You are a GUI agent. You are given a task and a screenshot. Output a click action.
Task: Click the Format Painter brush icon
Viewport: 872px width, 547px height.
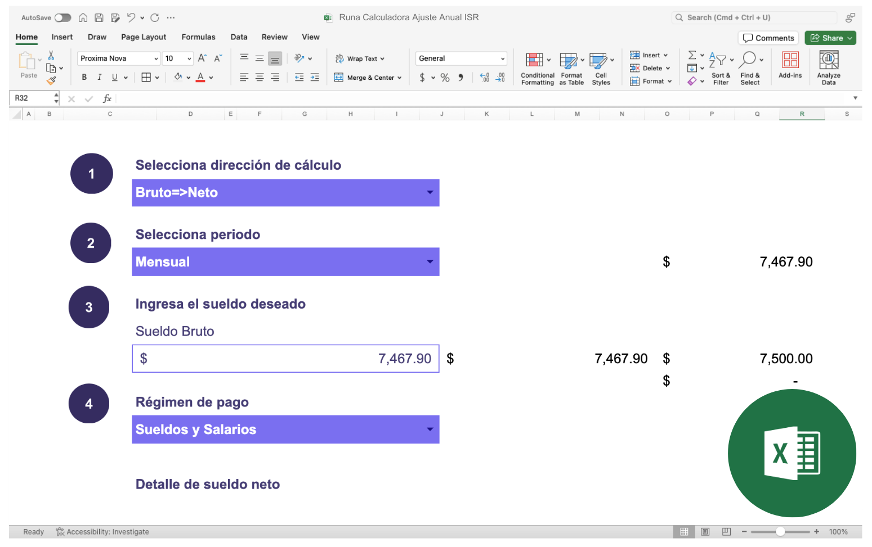click(51, 81)
